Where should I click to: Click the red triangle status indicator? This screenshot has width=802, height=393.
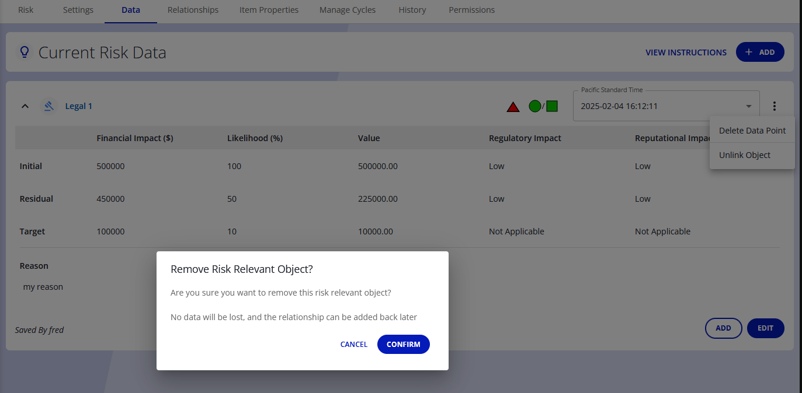513,107
